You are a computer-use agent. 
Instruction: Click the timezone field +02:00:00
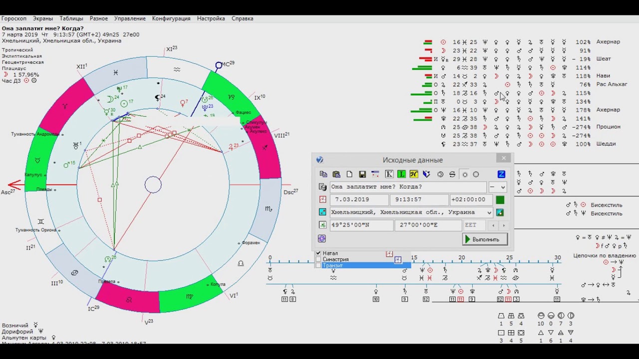click(x=471, y=199)
